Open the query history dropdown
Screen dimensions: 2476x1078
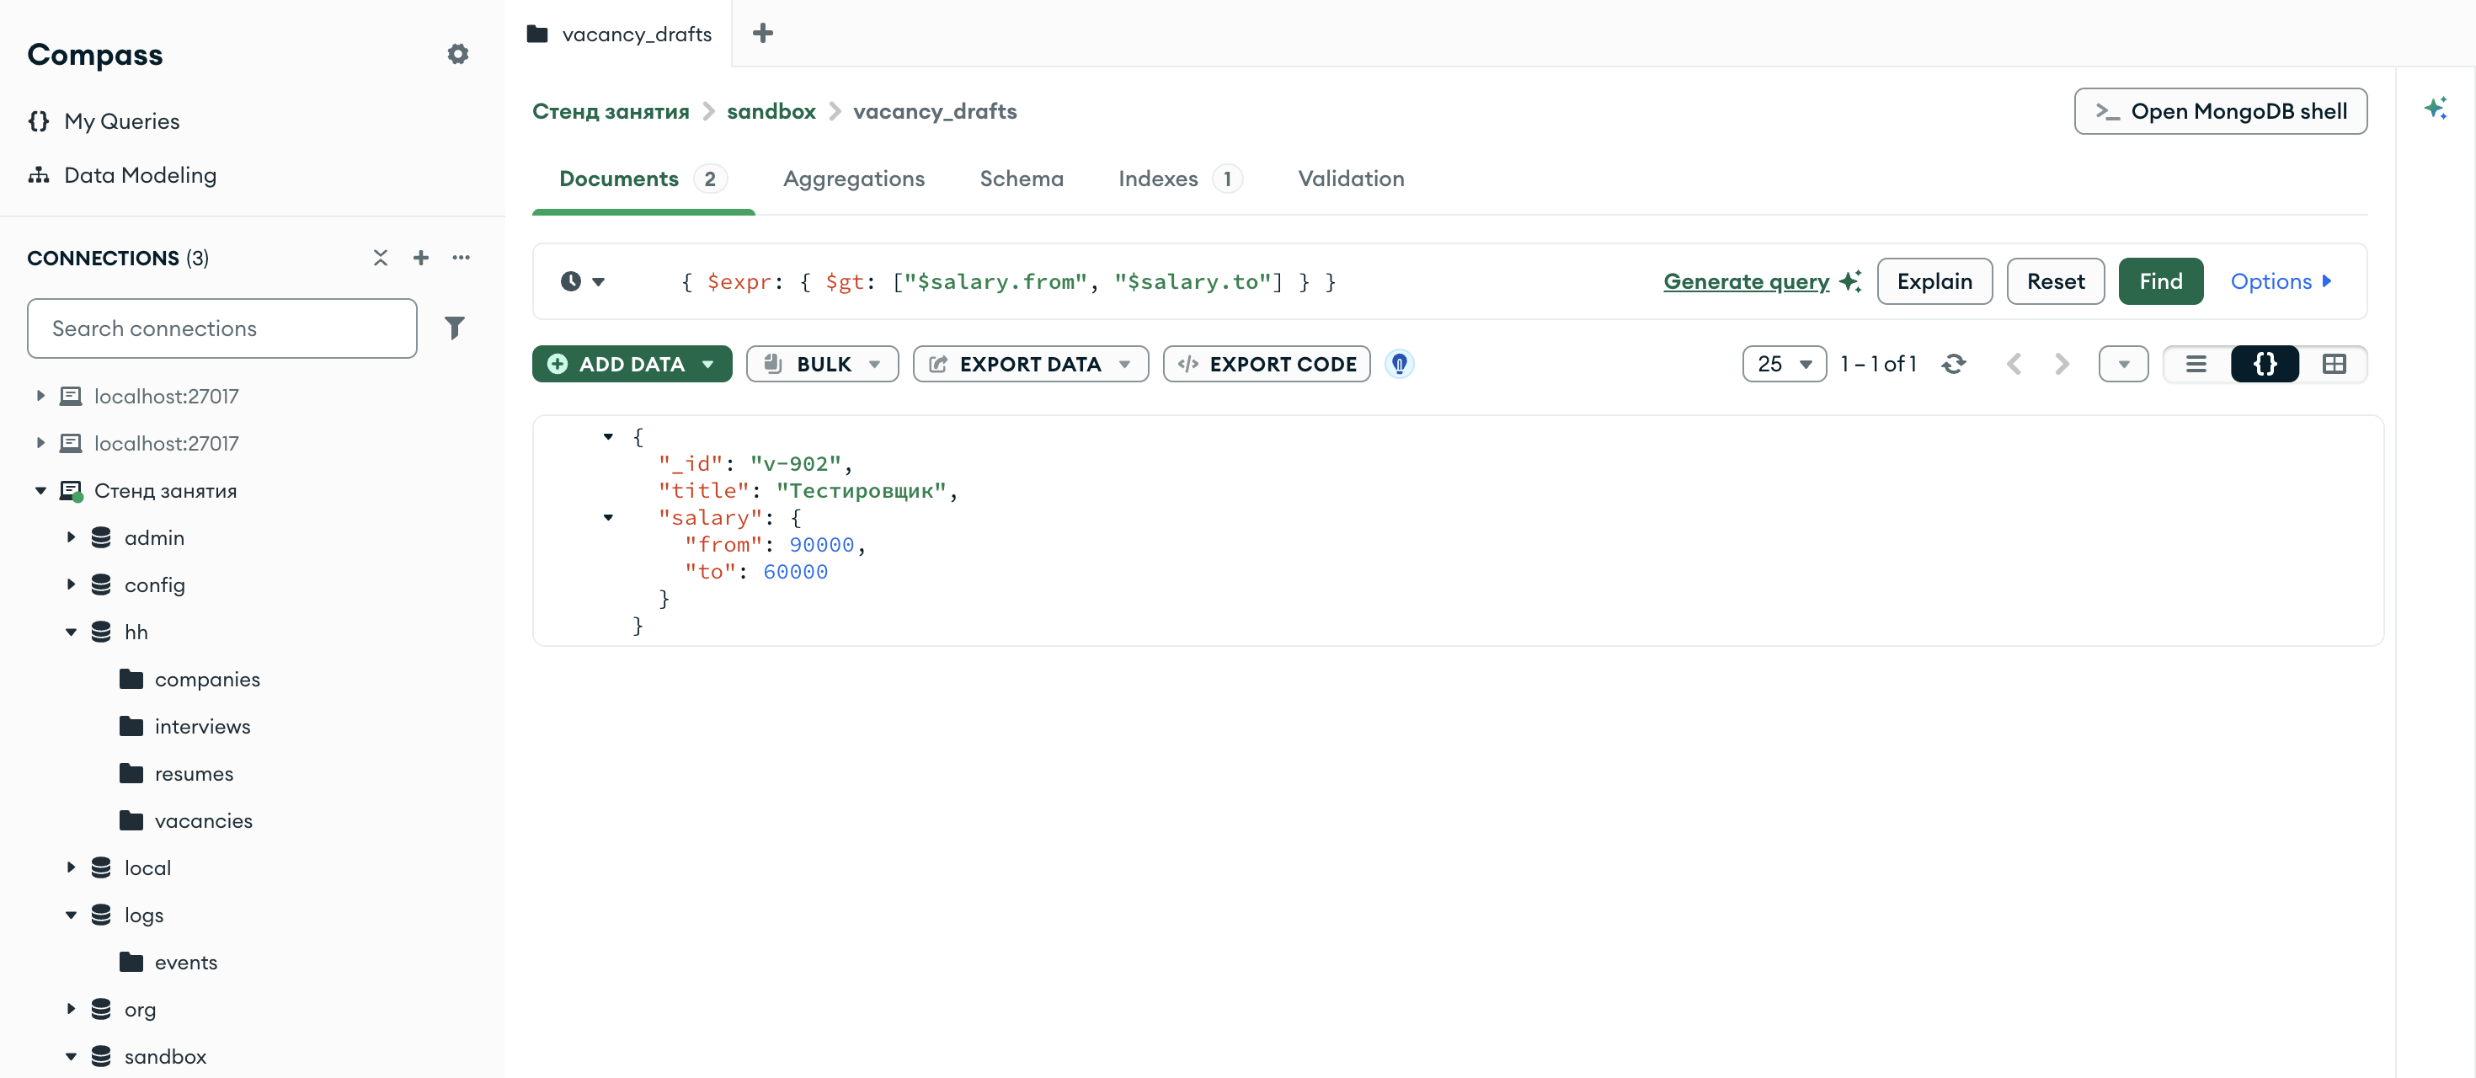coord(583,281)
